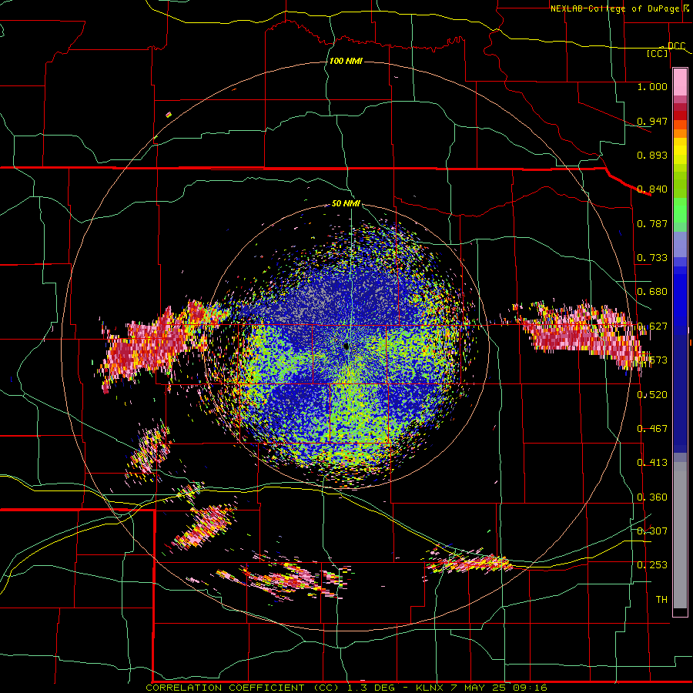Viewport: 693px width, 693px height.
Task: Click the 0.680 scale value
Action: pos(652,292)
